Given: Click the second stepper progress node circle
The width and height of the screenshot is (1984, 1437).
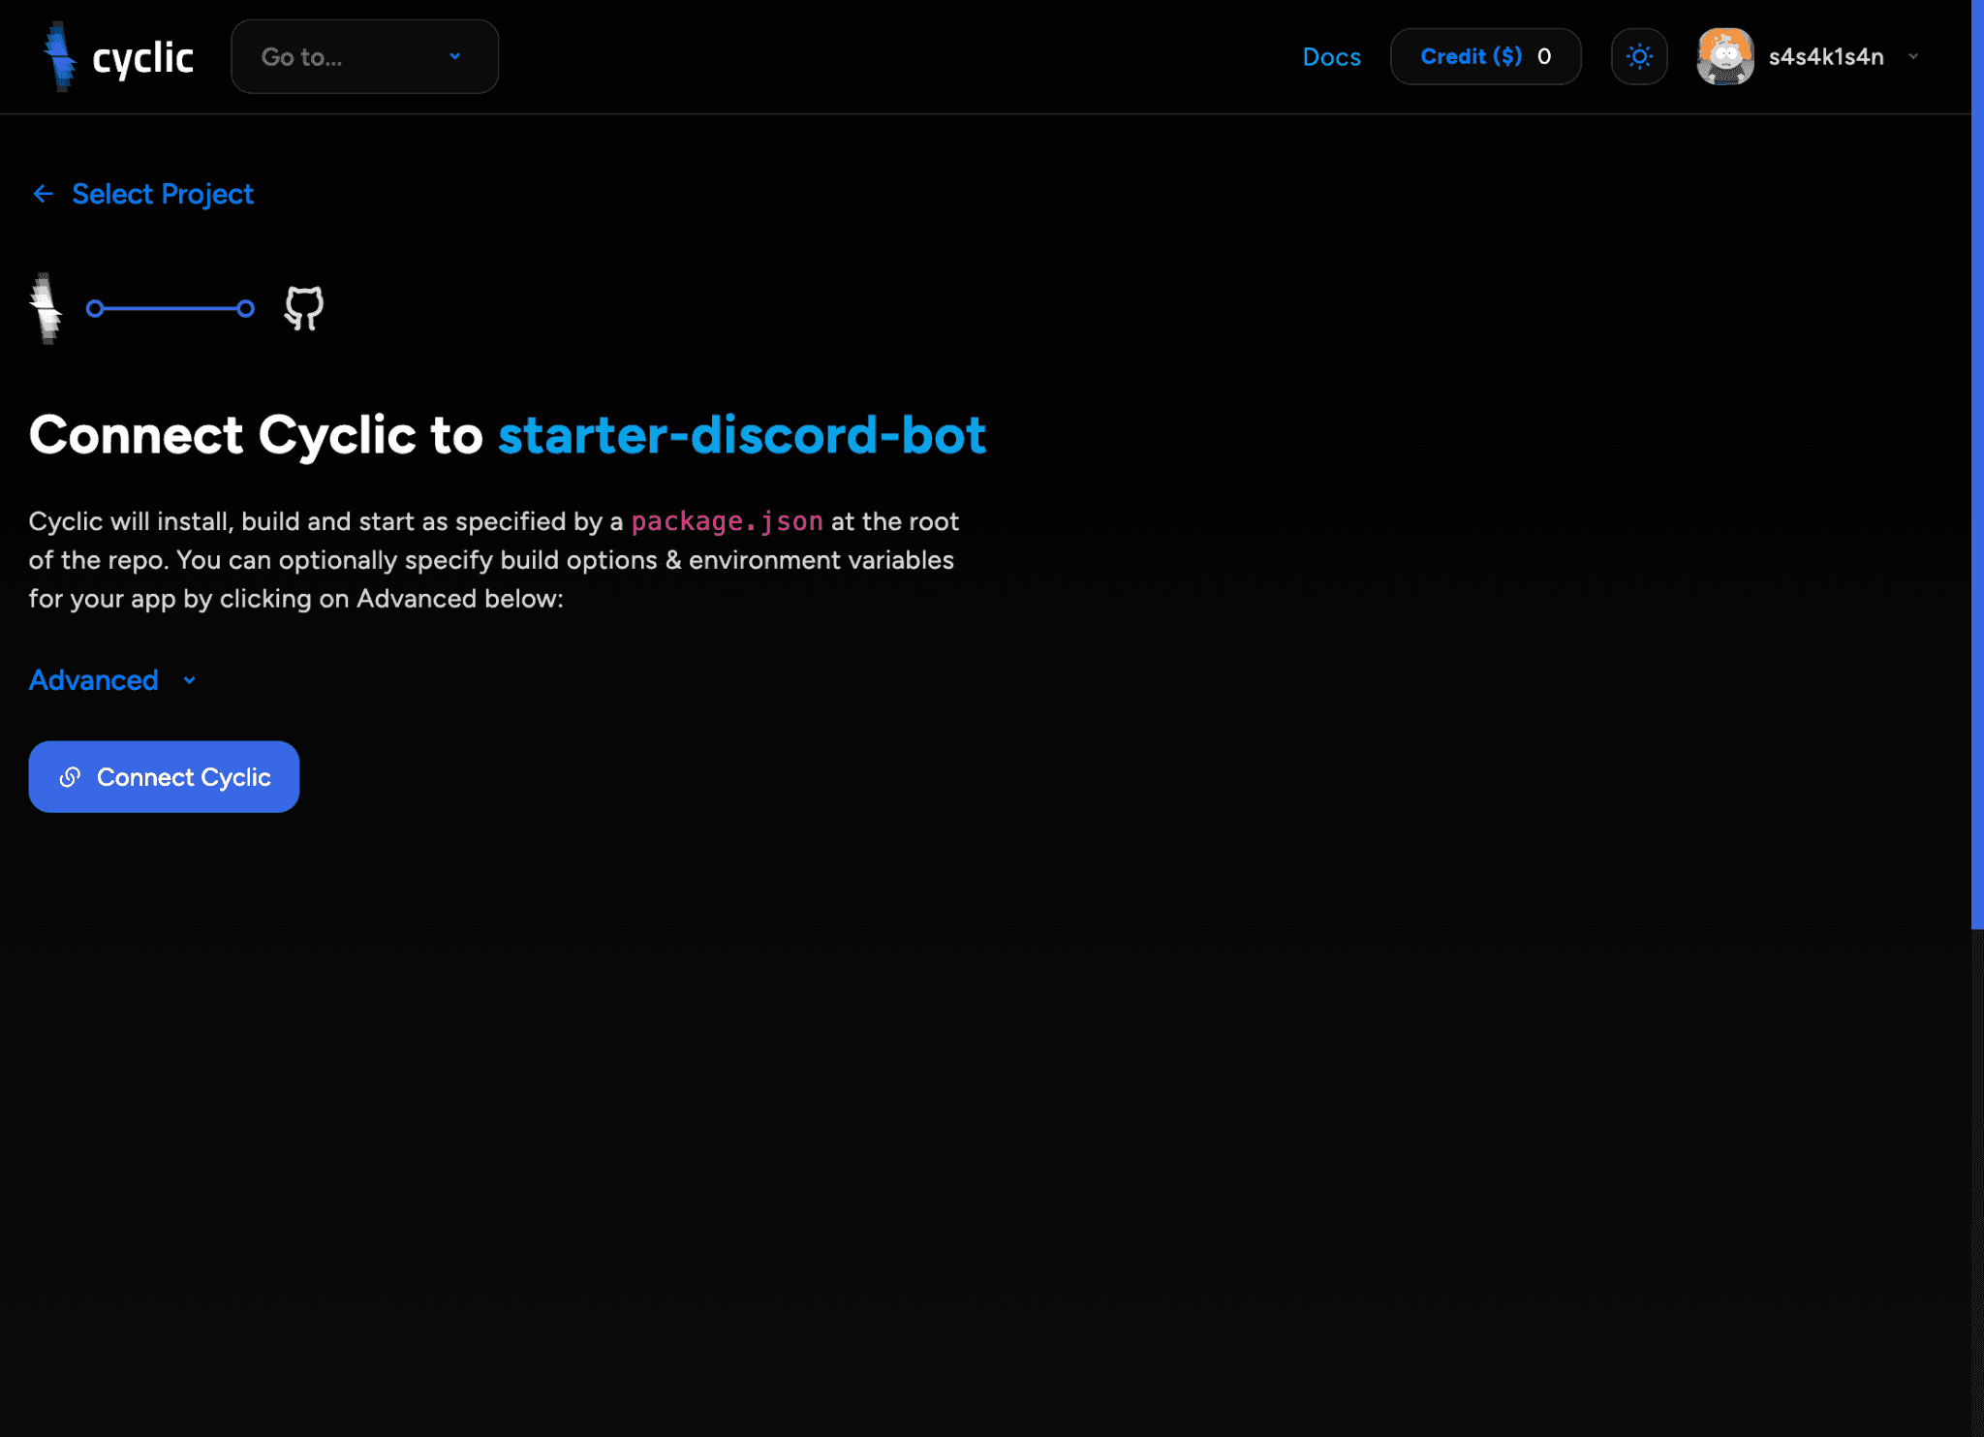Looking at the screenshot, I should click(246, 308).
